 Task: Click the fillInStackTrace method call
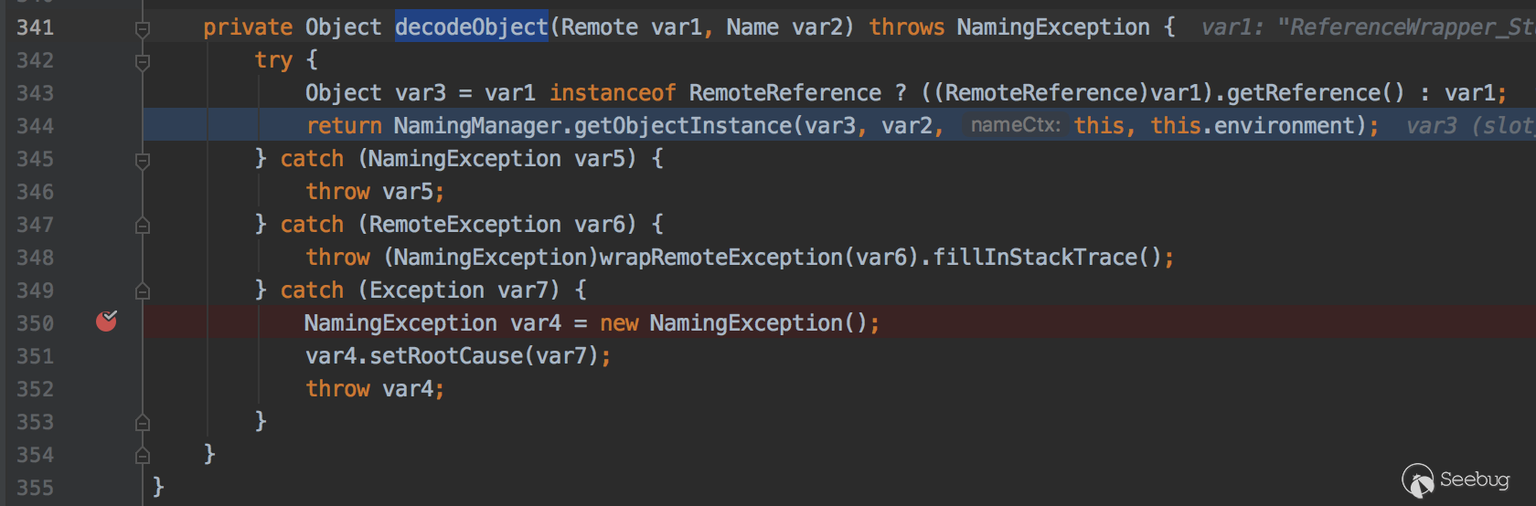point(1035,258)
